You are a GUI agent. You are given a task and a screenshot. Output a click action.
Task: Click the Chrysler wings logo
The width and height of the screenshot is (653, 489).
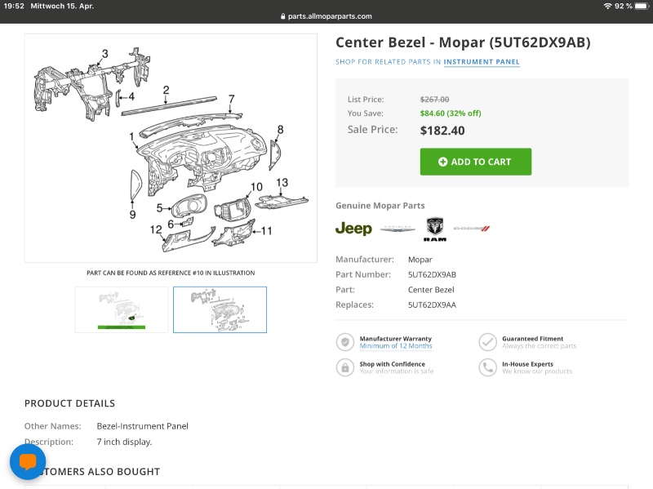pyautogui.click(x=398, y=229)
